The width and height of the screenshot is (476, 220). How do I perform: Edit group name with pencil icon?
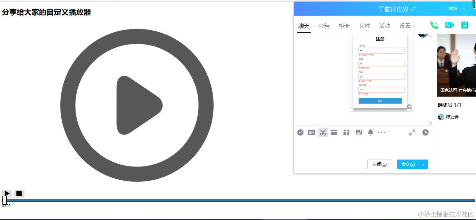pyautogui.click(x=414, y=9)
